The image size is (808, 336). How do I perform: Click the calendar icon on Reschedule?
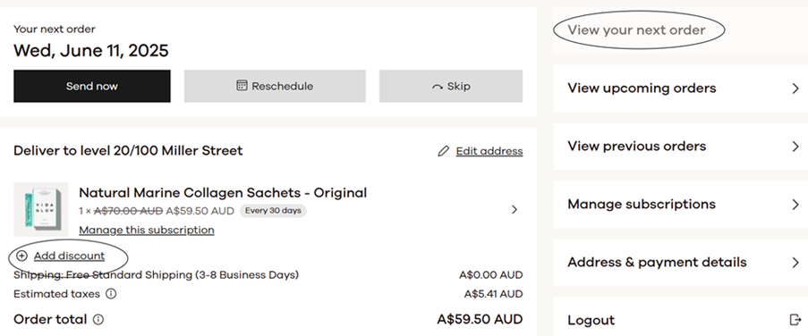click(x=242, y=86)
